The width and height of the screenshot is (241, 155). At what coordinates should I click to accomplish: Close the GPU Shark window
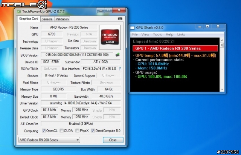[218, 26]
